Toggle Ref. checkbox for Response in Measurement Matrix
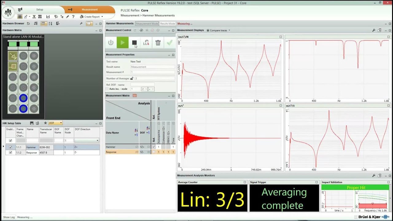The height and width of the screenshot is (221, 393). click(x=154, y=152)
